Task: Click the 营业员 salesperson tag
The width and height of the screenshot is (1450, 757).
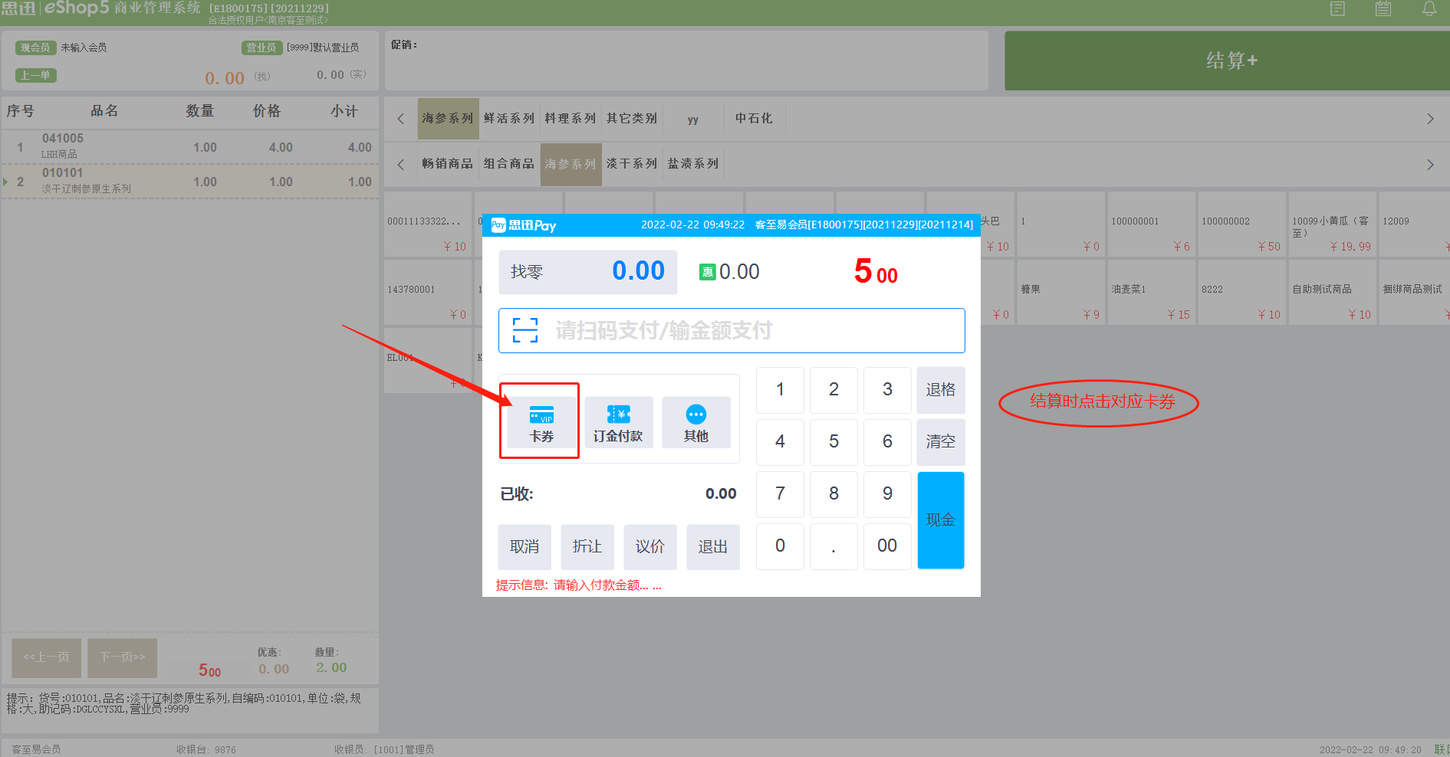Action: (261, 48)
